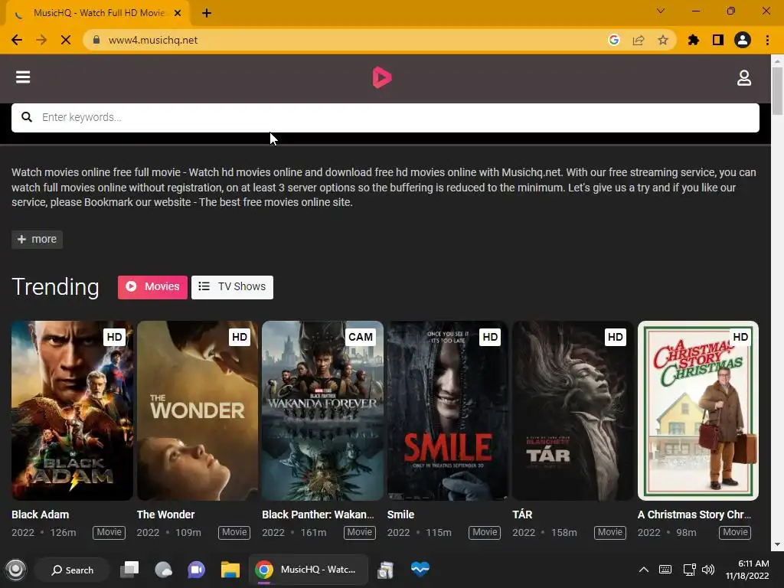Viewport: 784px width, 588px height.
Task: Open network status tray icon
Action: [x=690, y=570]
